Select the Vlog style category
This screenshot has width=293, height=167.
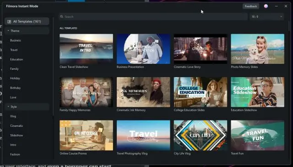point(13,116)
